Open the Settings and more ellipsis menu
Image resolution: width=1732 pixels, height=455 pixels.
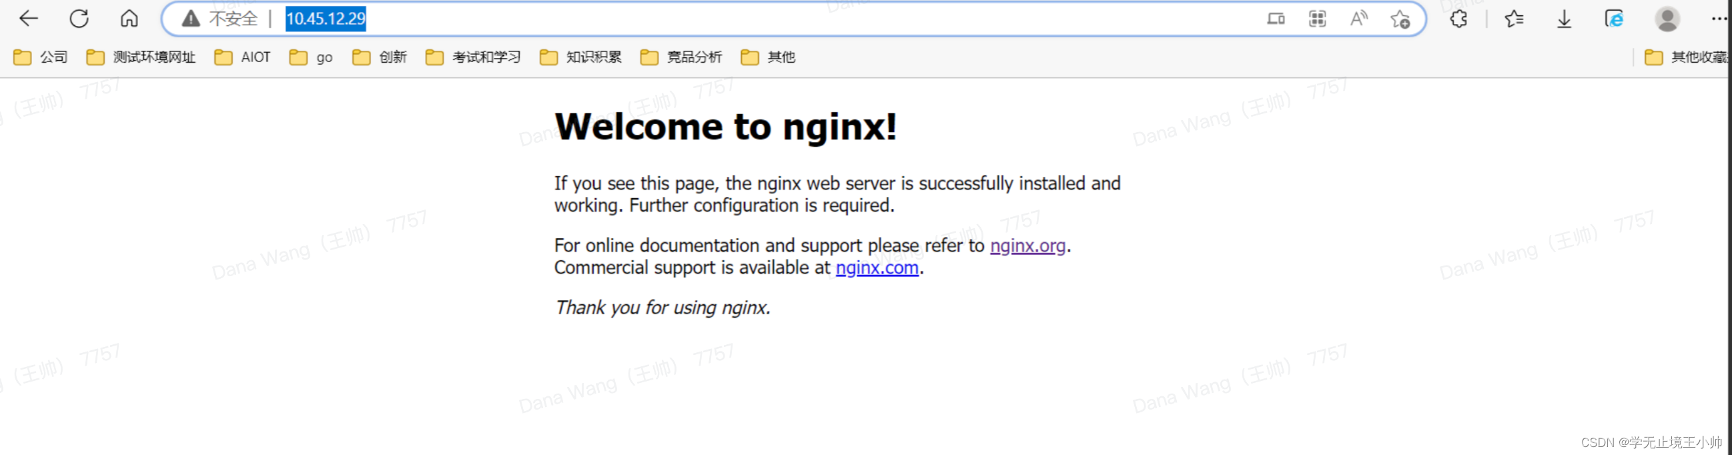click(1719, 19)
